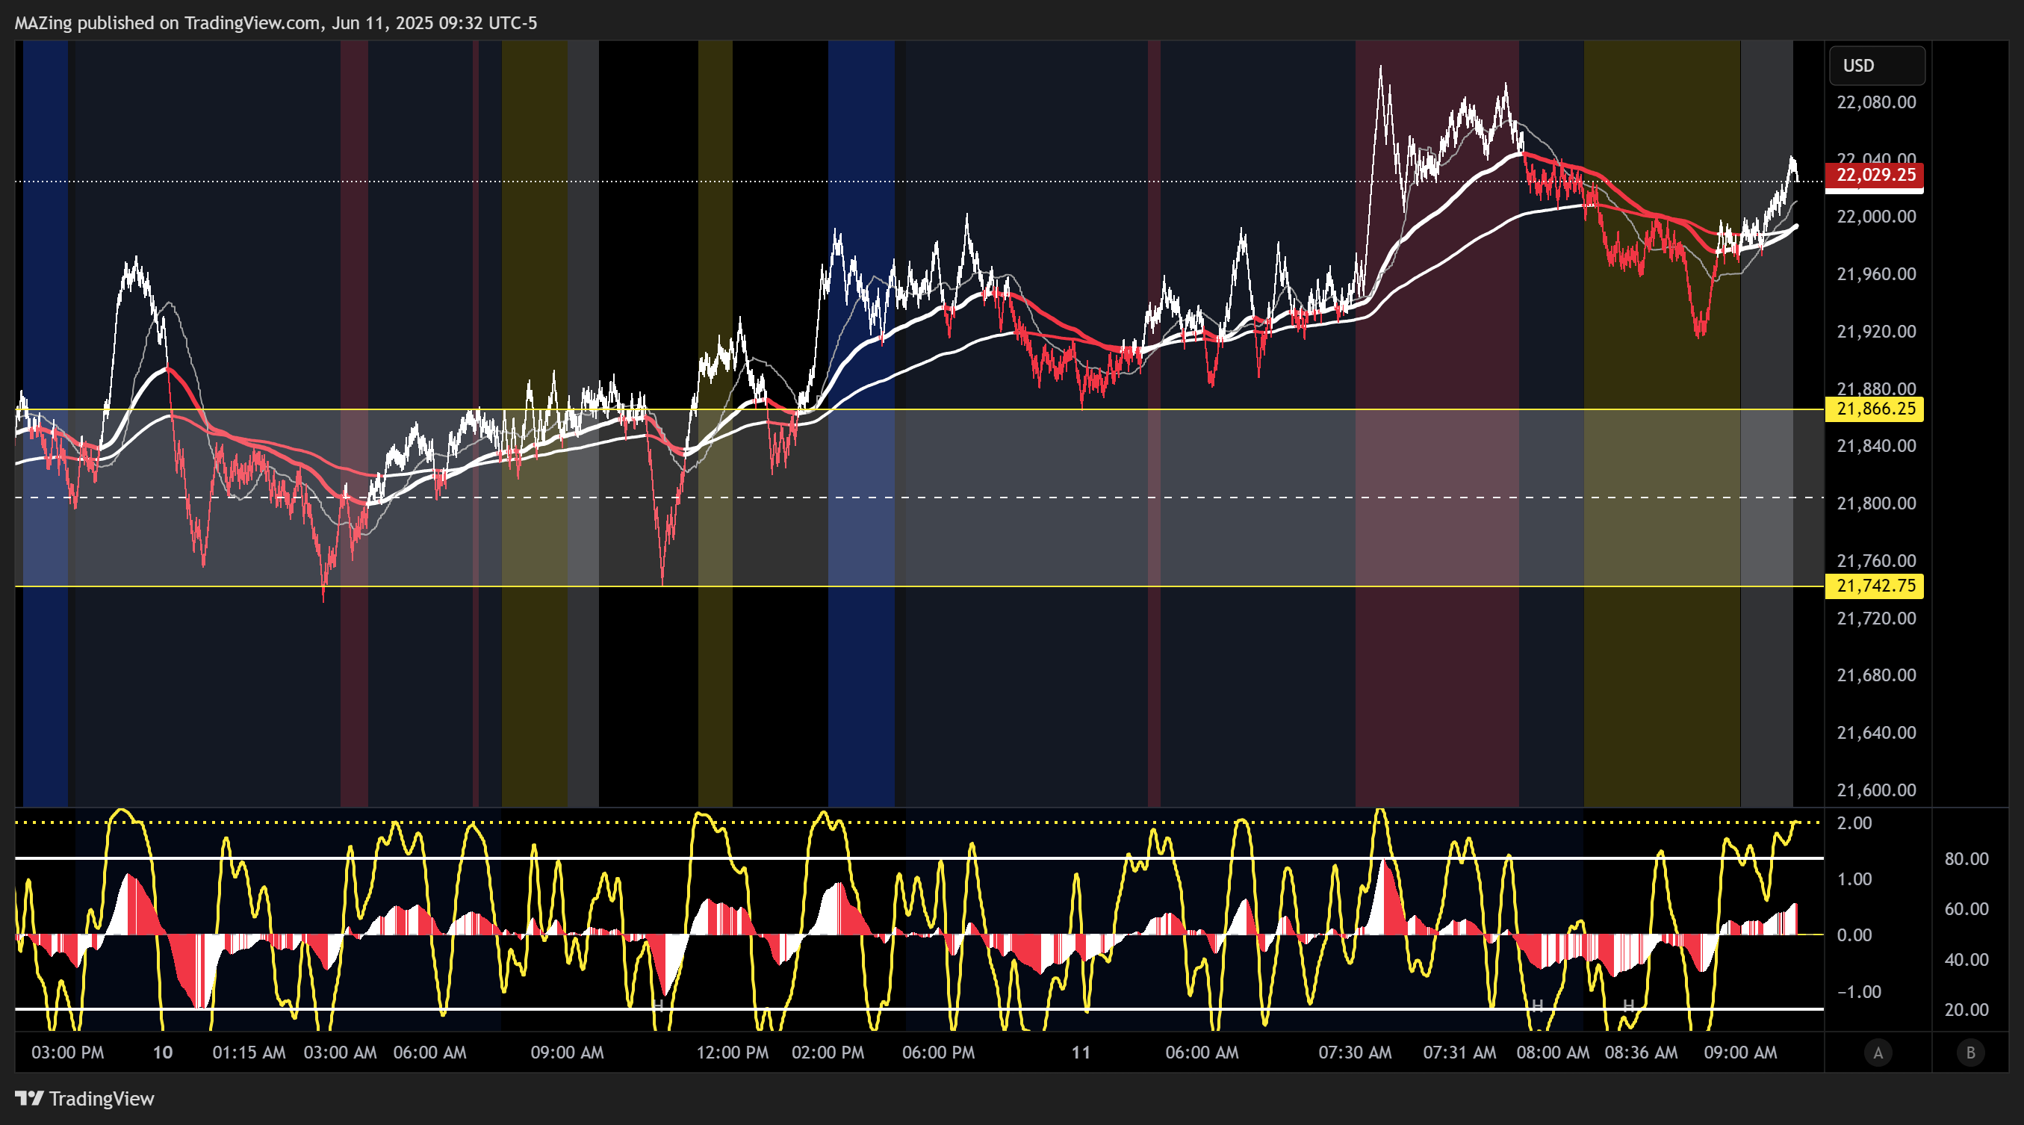This screenshot has height=1125, width=2024.
Task: Click the 80.00 indicator scale value
Action: point(1966,858)
